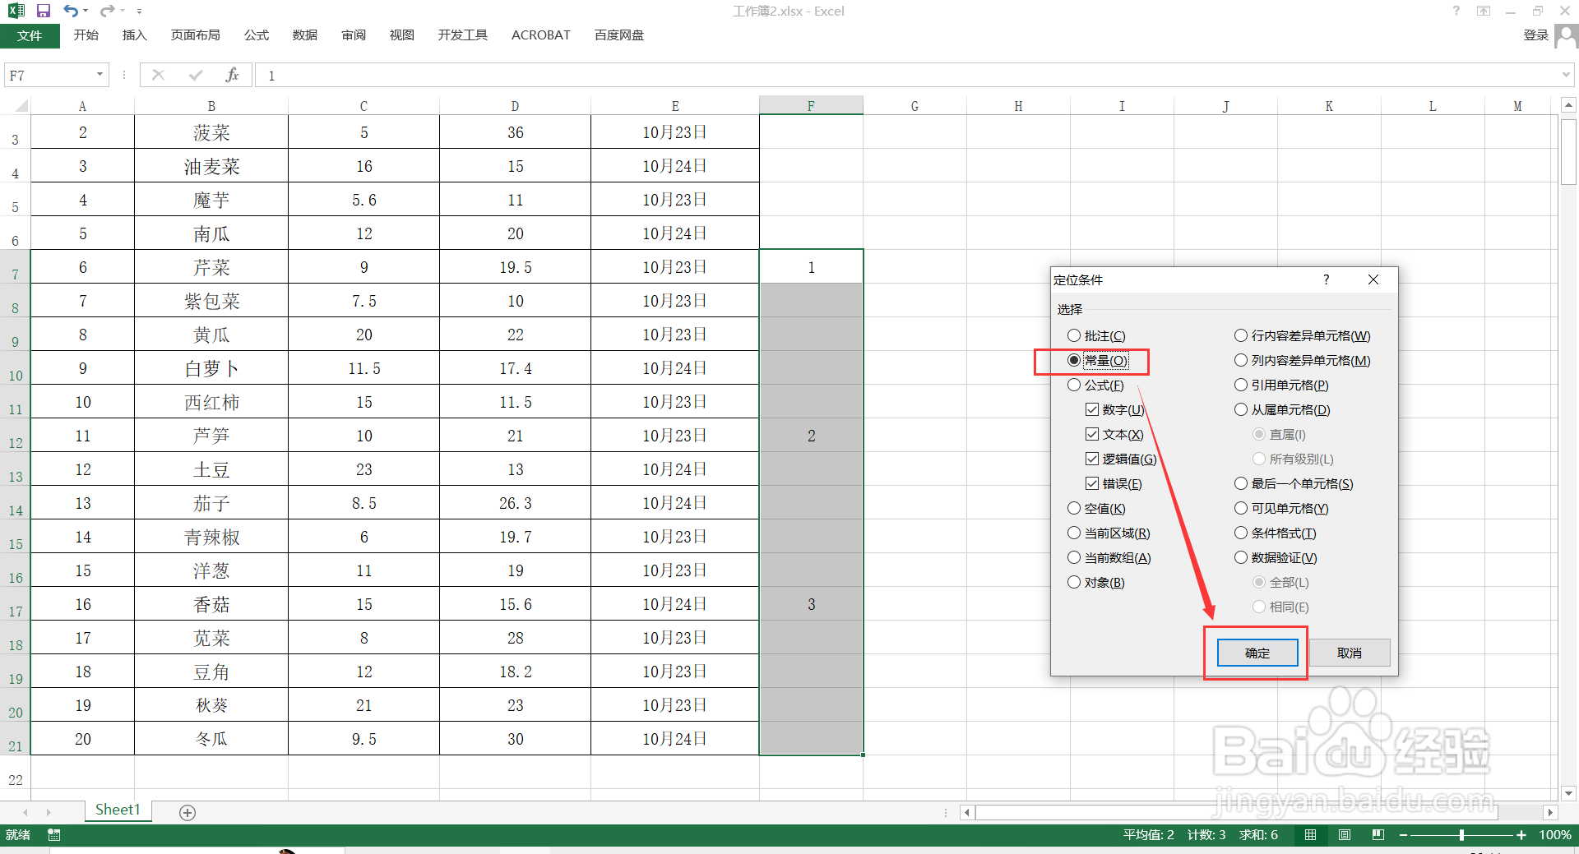Click the zoom out minus icon

coord(1404,835)
